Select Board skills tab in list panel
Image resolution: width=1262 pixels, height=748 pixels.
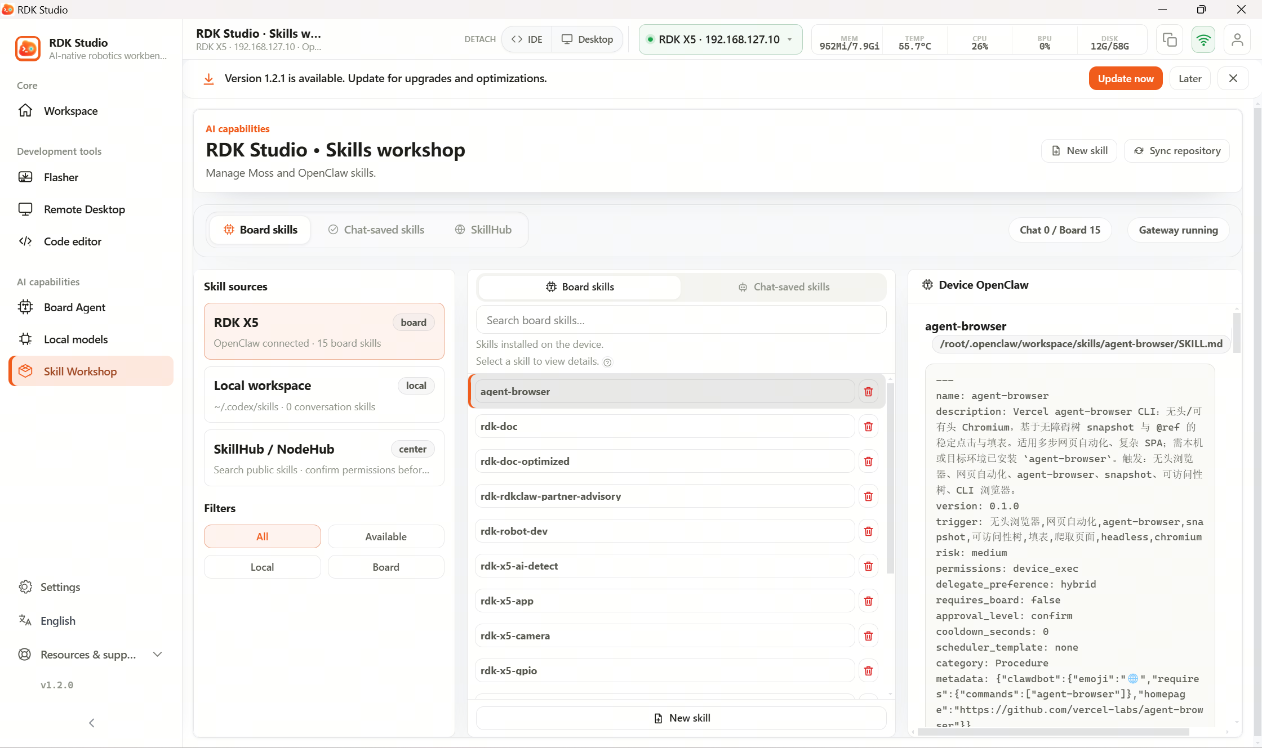tap(580, 287)
